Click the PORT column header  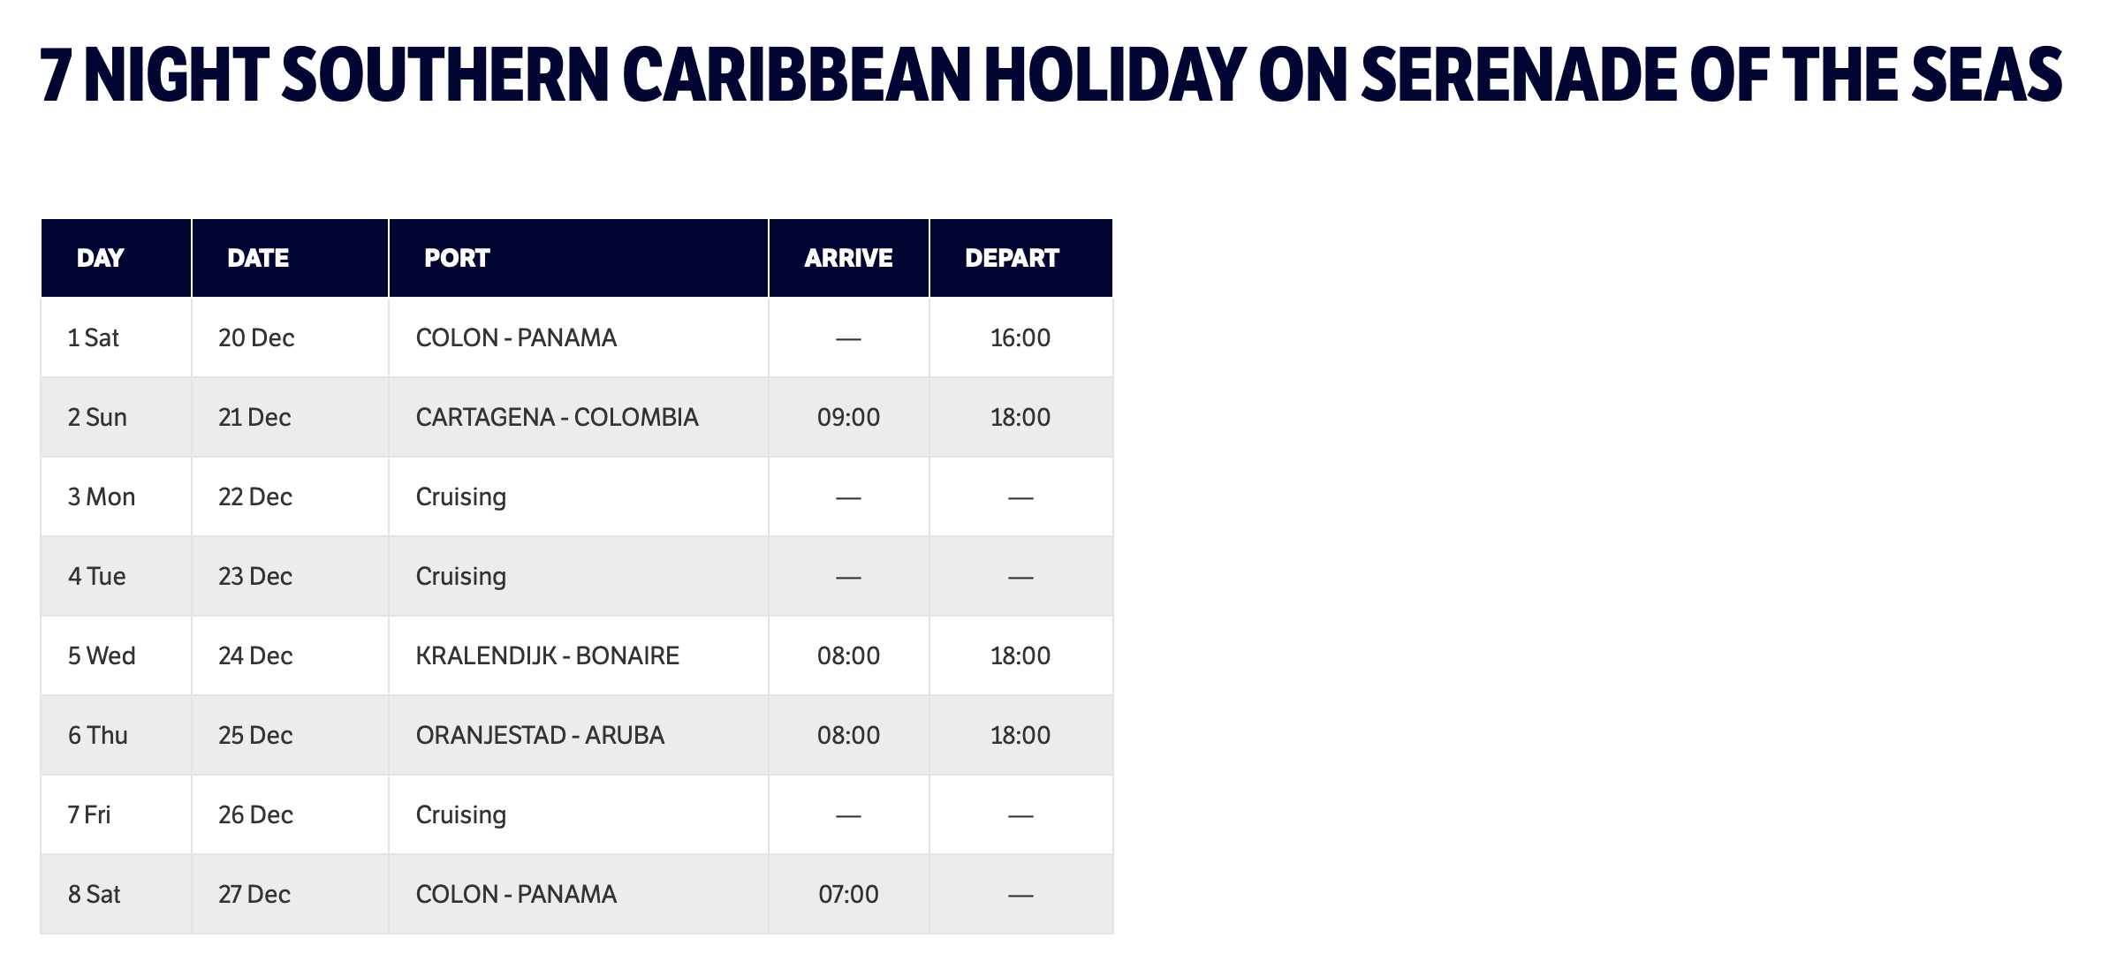click(457, 258)
